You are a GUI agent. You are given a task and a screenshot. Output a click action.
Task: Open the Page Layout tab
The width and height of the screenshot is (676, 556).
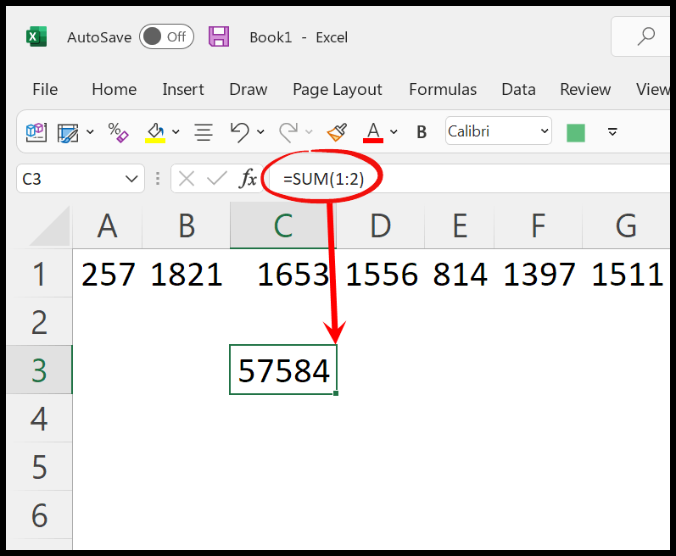point(338,89)
